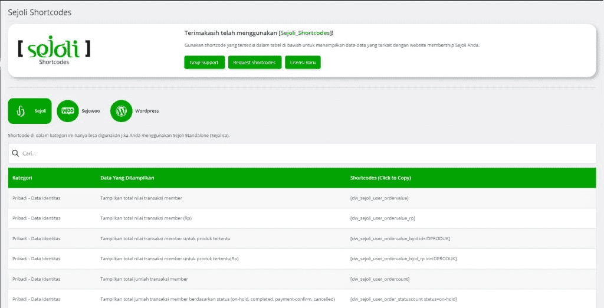The height and width of the screenshot is (308, 604).
Task: Select the Sejoli category icon
Action: 21,111
